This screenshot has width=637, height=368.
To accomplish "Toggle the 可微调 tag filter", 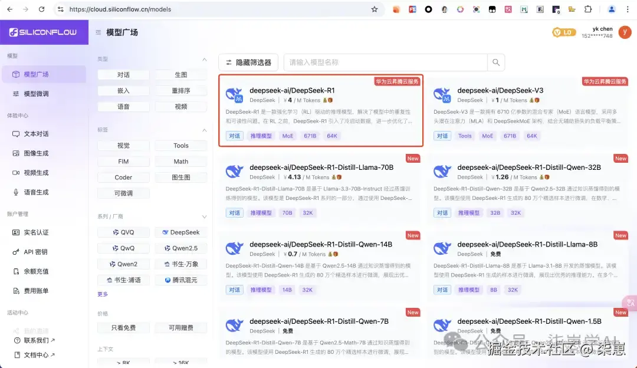I will pyautogui.click(x=123, y=193).
